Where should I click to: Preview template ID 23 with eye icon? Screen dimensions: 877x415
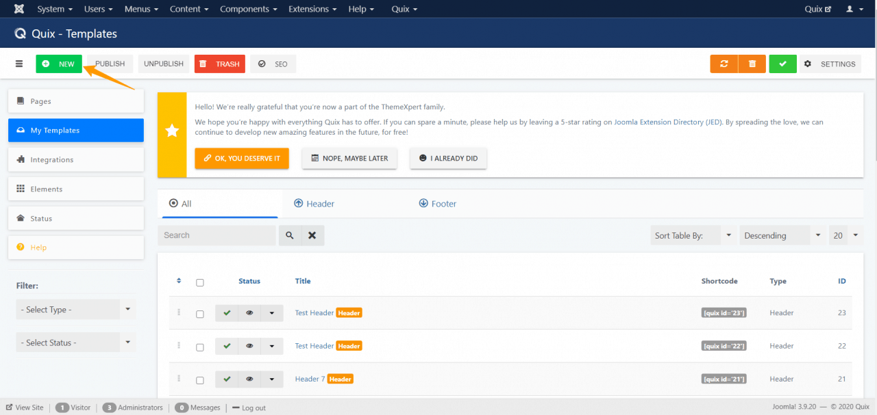pos(249,313)
